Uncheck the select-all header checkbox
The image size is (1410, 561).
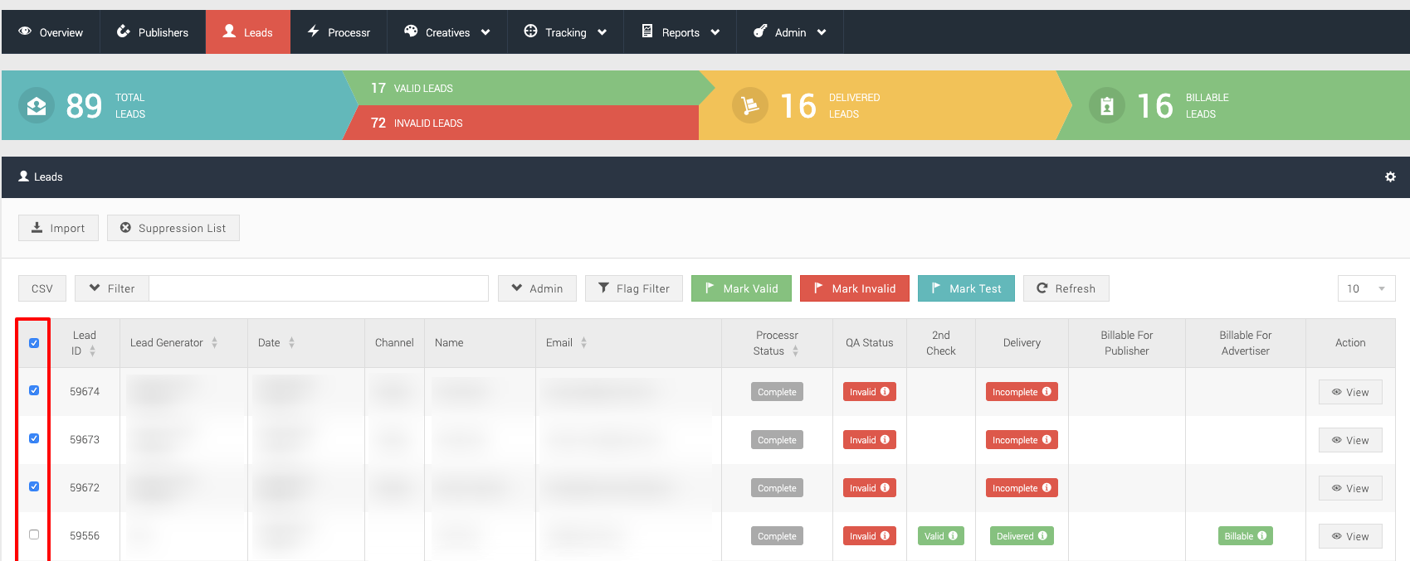pyautogui.click(x=34, y=343)
